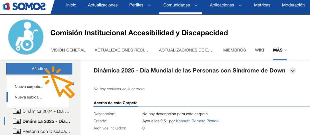Select the Dinámica 2025 - Día... folder
This screenshot has height=135, width=310.
46,121
